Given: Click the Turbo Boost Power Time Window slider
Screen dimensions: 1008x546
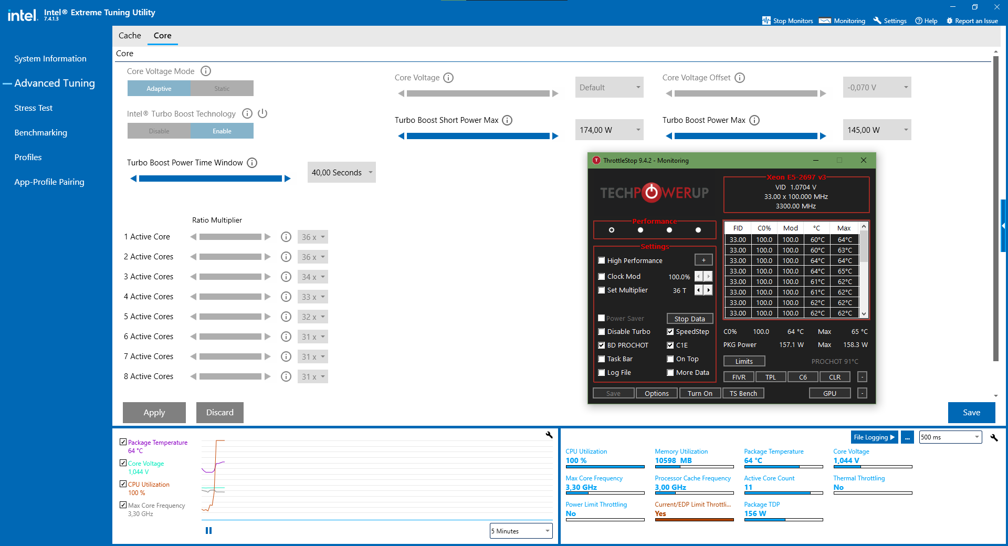Looking at the screenshot, I should (x=211, y=178).
